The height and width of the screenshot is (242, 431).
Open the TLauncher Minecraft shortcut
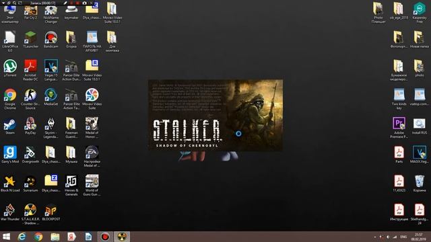click(30, 40)
